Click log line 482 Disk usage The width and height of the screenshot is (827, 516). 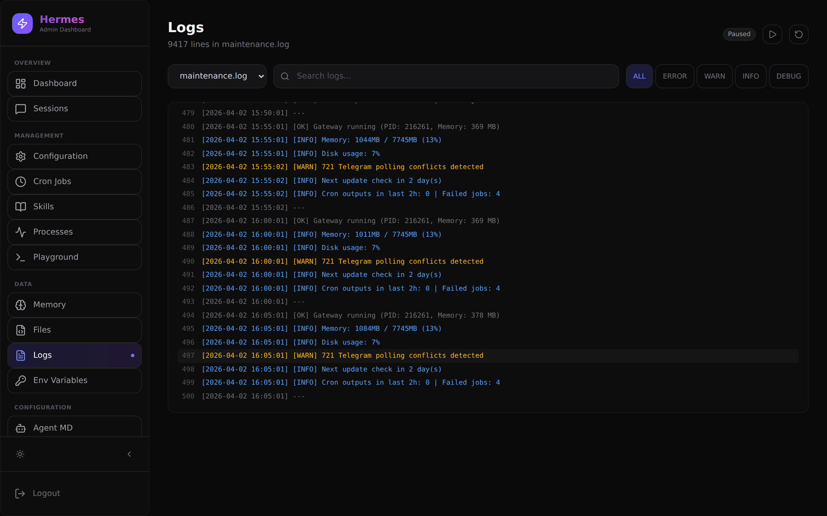coord(488,154)
